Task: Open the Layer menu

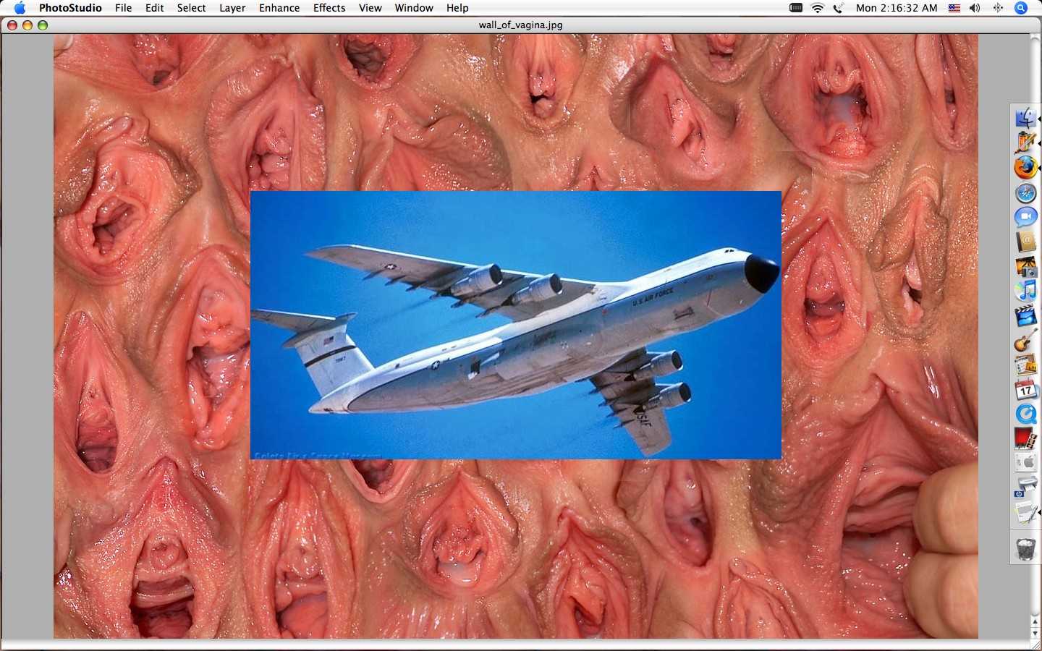Action: pyautogui.click(x=232, y=8)
